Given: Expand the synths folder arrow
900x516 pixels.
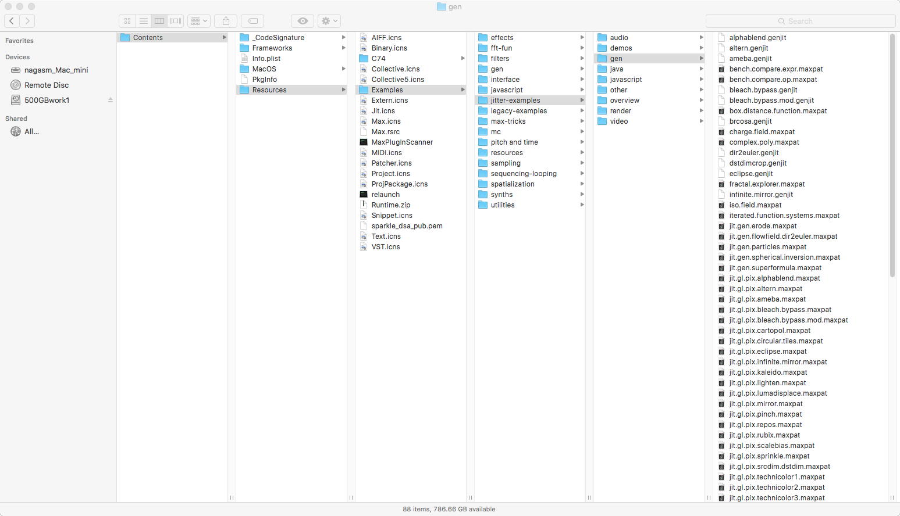Looking at the screenshot, I should pos(582,194).
